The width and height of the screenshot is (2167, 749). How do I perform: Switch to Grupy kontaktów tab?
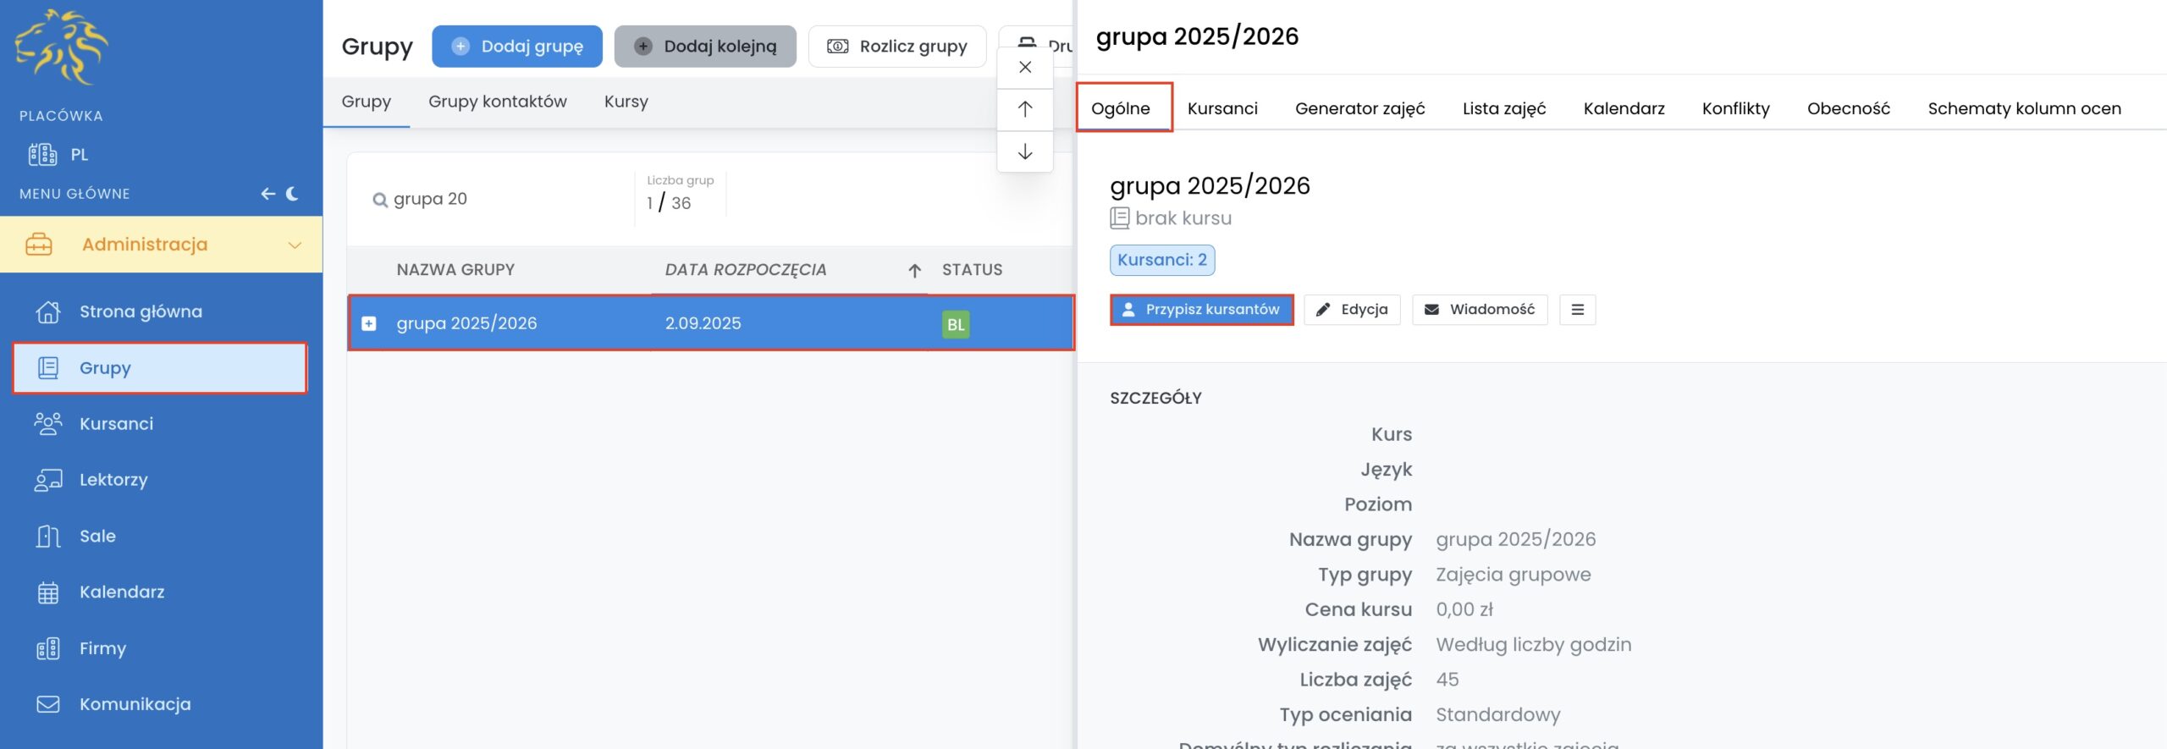click(497, 102)
